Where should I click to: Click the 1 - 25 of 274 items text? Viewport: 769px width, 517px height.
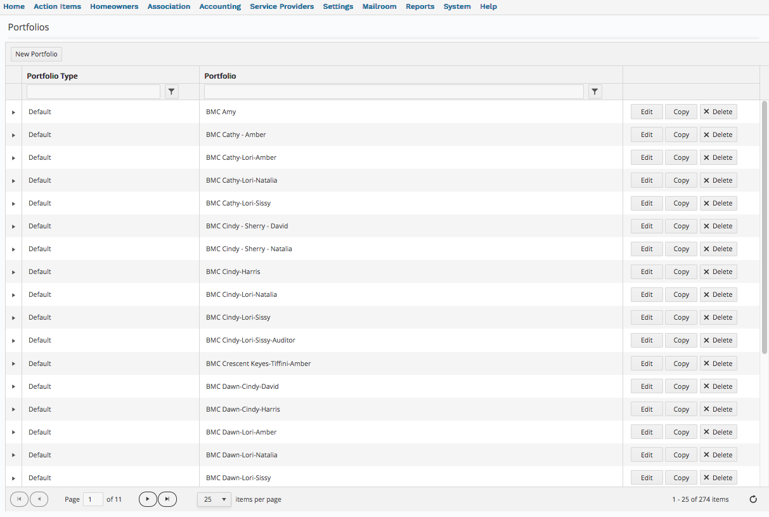(x=700, y=499)
